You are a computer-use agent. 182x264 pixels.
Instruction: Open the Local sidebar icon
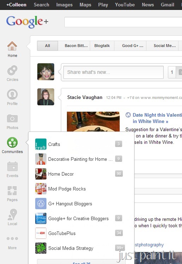[12, 215]
